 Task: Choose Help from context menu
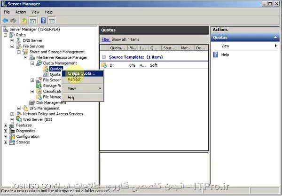[83, 98]
